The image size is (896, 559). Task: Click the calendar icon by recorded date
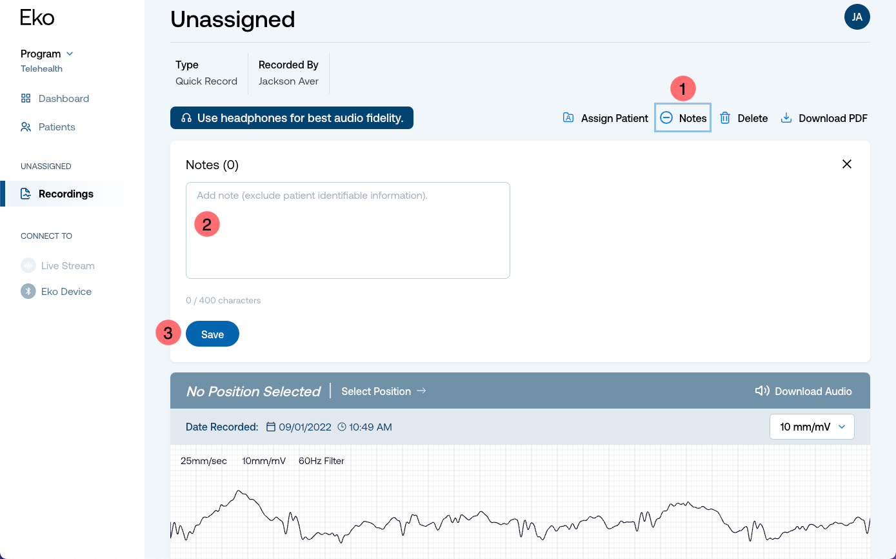271,427
